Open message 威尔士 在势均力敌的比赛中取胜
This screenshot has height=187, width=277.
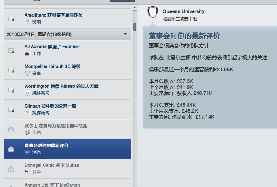(68, 129)
